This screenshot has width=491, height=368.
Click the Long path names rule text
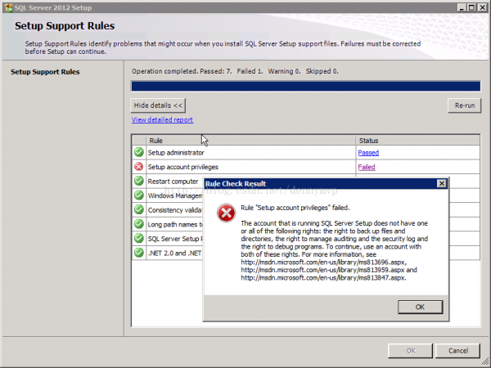point(175,224)
